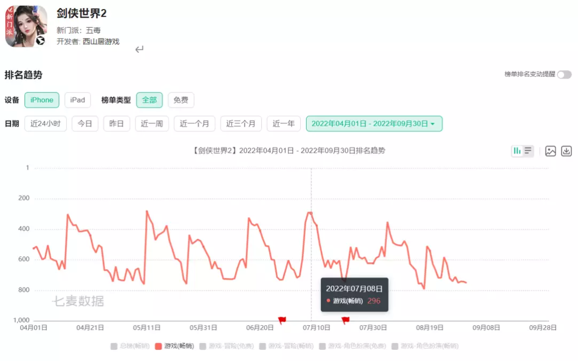Switch to the list view icon
The width and height of the screenshot is (578, 361).
(x=528, y=151)
